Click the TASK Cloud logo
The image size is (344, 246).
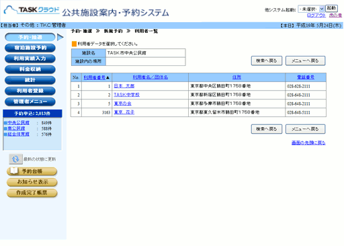(32, 10)
